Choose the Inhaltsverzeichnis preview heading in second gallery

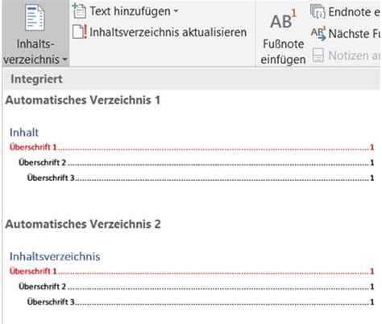55,256
